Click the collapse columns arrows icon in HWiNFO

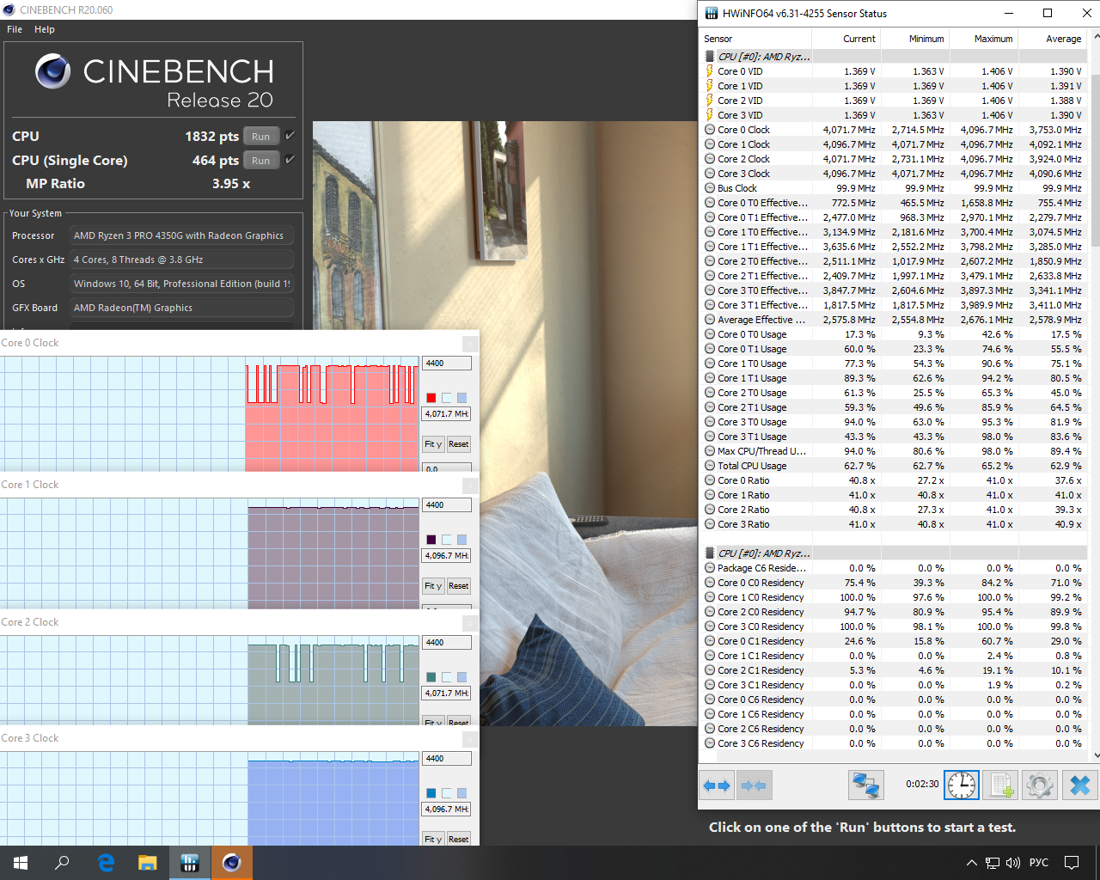point(754,785)
